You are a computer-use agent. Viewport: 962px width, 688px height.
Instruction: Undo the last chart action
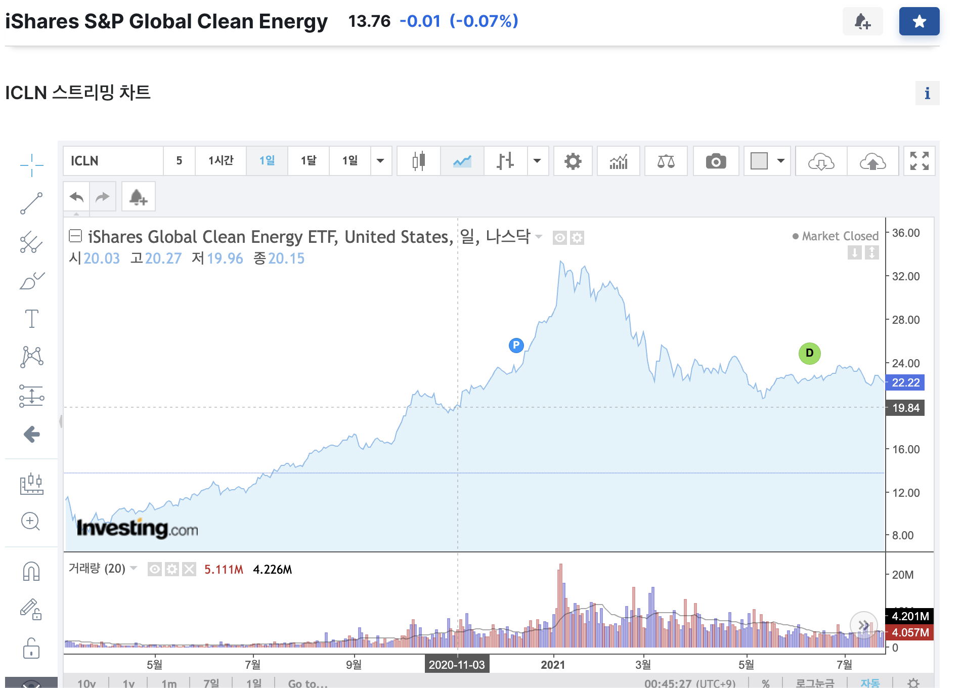click(76, 196)
